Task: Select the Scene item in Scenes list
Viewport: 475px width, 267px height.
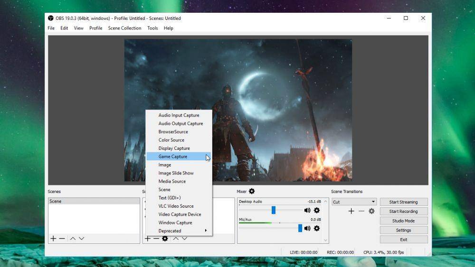Action: click(x=94, y=202)
